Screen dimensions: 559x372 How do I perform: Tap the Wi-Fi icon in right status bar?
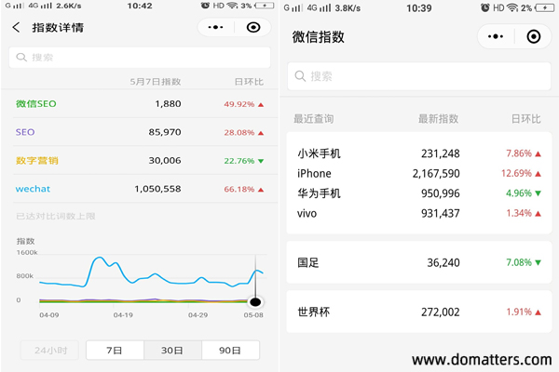click(512, 7)
